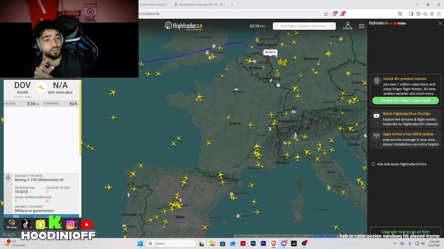The height and width of the screenshot is (249, 444).
Task: Close the Flightradar24 YouTube side panel
Action: pos(440,24)
